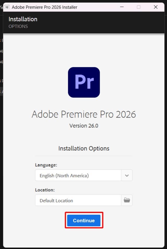Click inside the Default Location input field
The image size is (167, 249).
[x=78, y=200]
